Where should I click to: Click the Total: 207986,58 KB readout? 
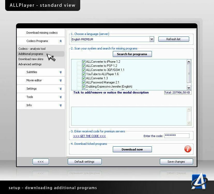point(178,92)
